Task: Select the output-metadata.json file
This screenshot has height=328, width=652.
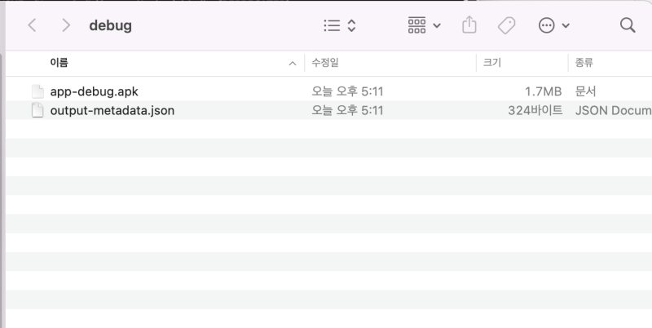Action: [328, 110]
